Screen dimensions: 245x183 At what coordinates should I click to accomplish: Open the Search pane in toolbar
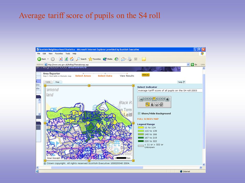click(x=81, y=59)
